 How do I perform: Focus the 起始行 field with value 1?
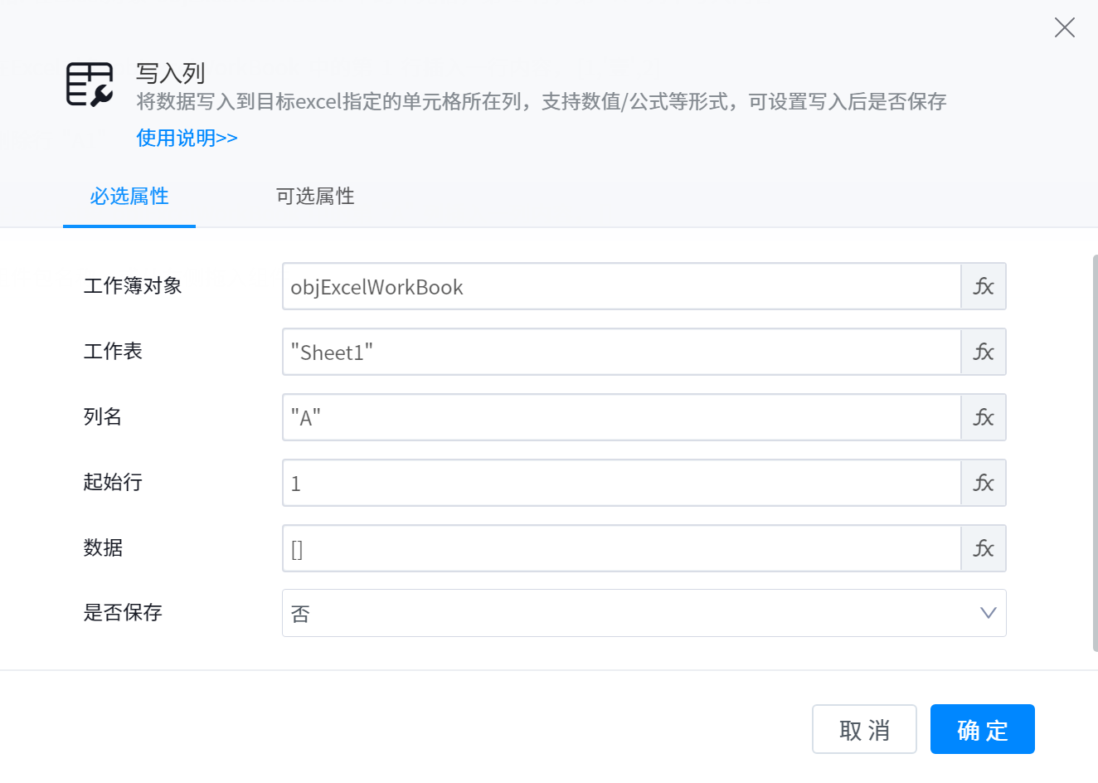(x=621, y=484)
